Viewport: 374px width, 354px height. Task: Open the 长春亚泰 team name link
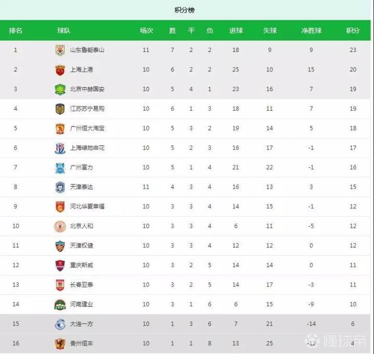point(82,285)
